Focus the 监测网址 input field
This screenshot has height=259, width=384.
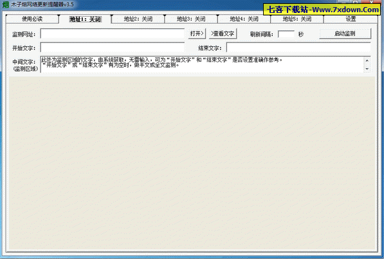click(113, 34)
